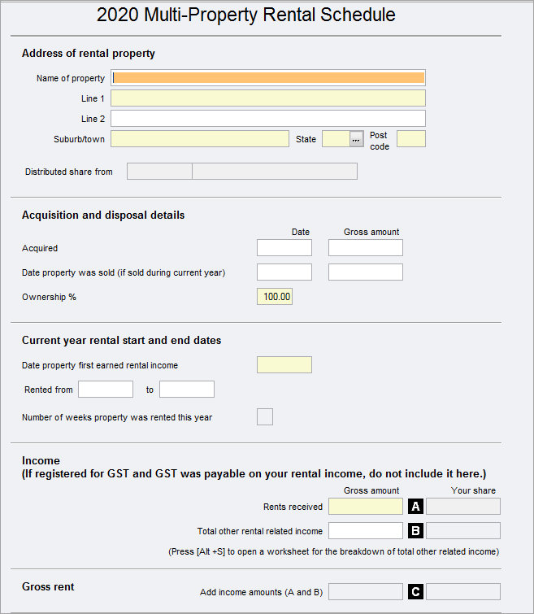Click the number of weeks rented box
This screenshot has height=614, width=534.
[265, 417]
